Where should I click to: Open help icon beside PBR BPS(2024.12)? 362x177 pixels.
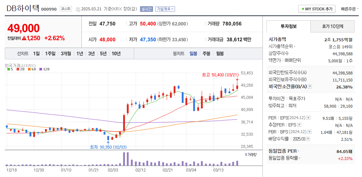pos(310,132)
